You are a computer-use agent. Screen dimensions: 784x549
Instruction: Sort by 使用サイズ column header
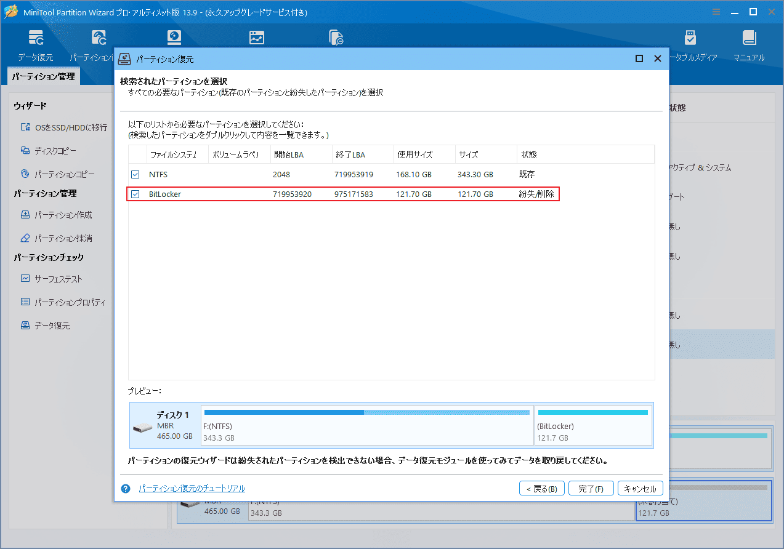424,154
